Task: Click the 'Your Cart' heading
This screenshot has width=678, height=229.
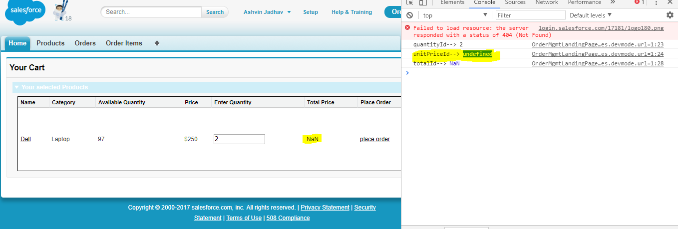Action: pos(27,67)
